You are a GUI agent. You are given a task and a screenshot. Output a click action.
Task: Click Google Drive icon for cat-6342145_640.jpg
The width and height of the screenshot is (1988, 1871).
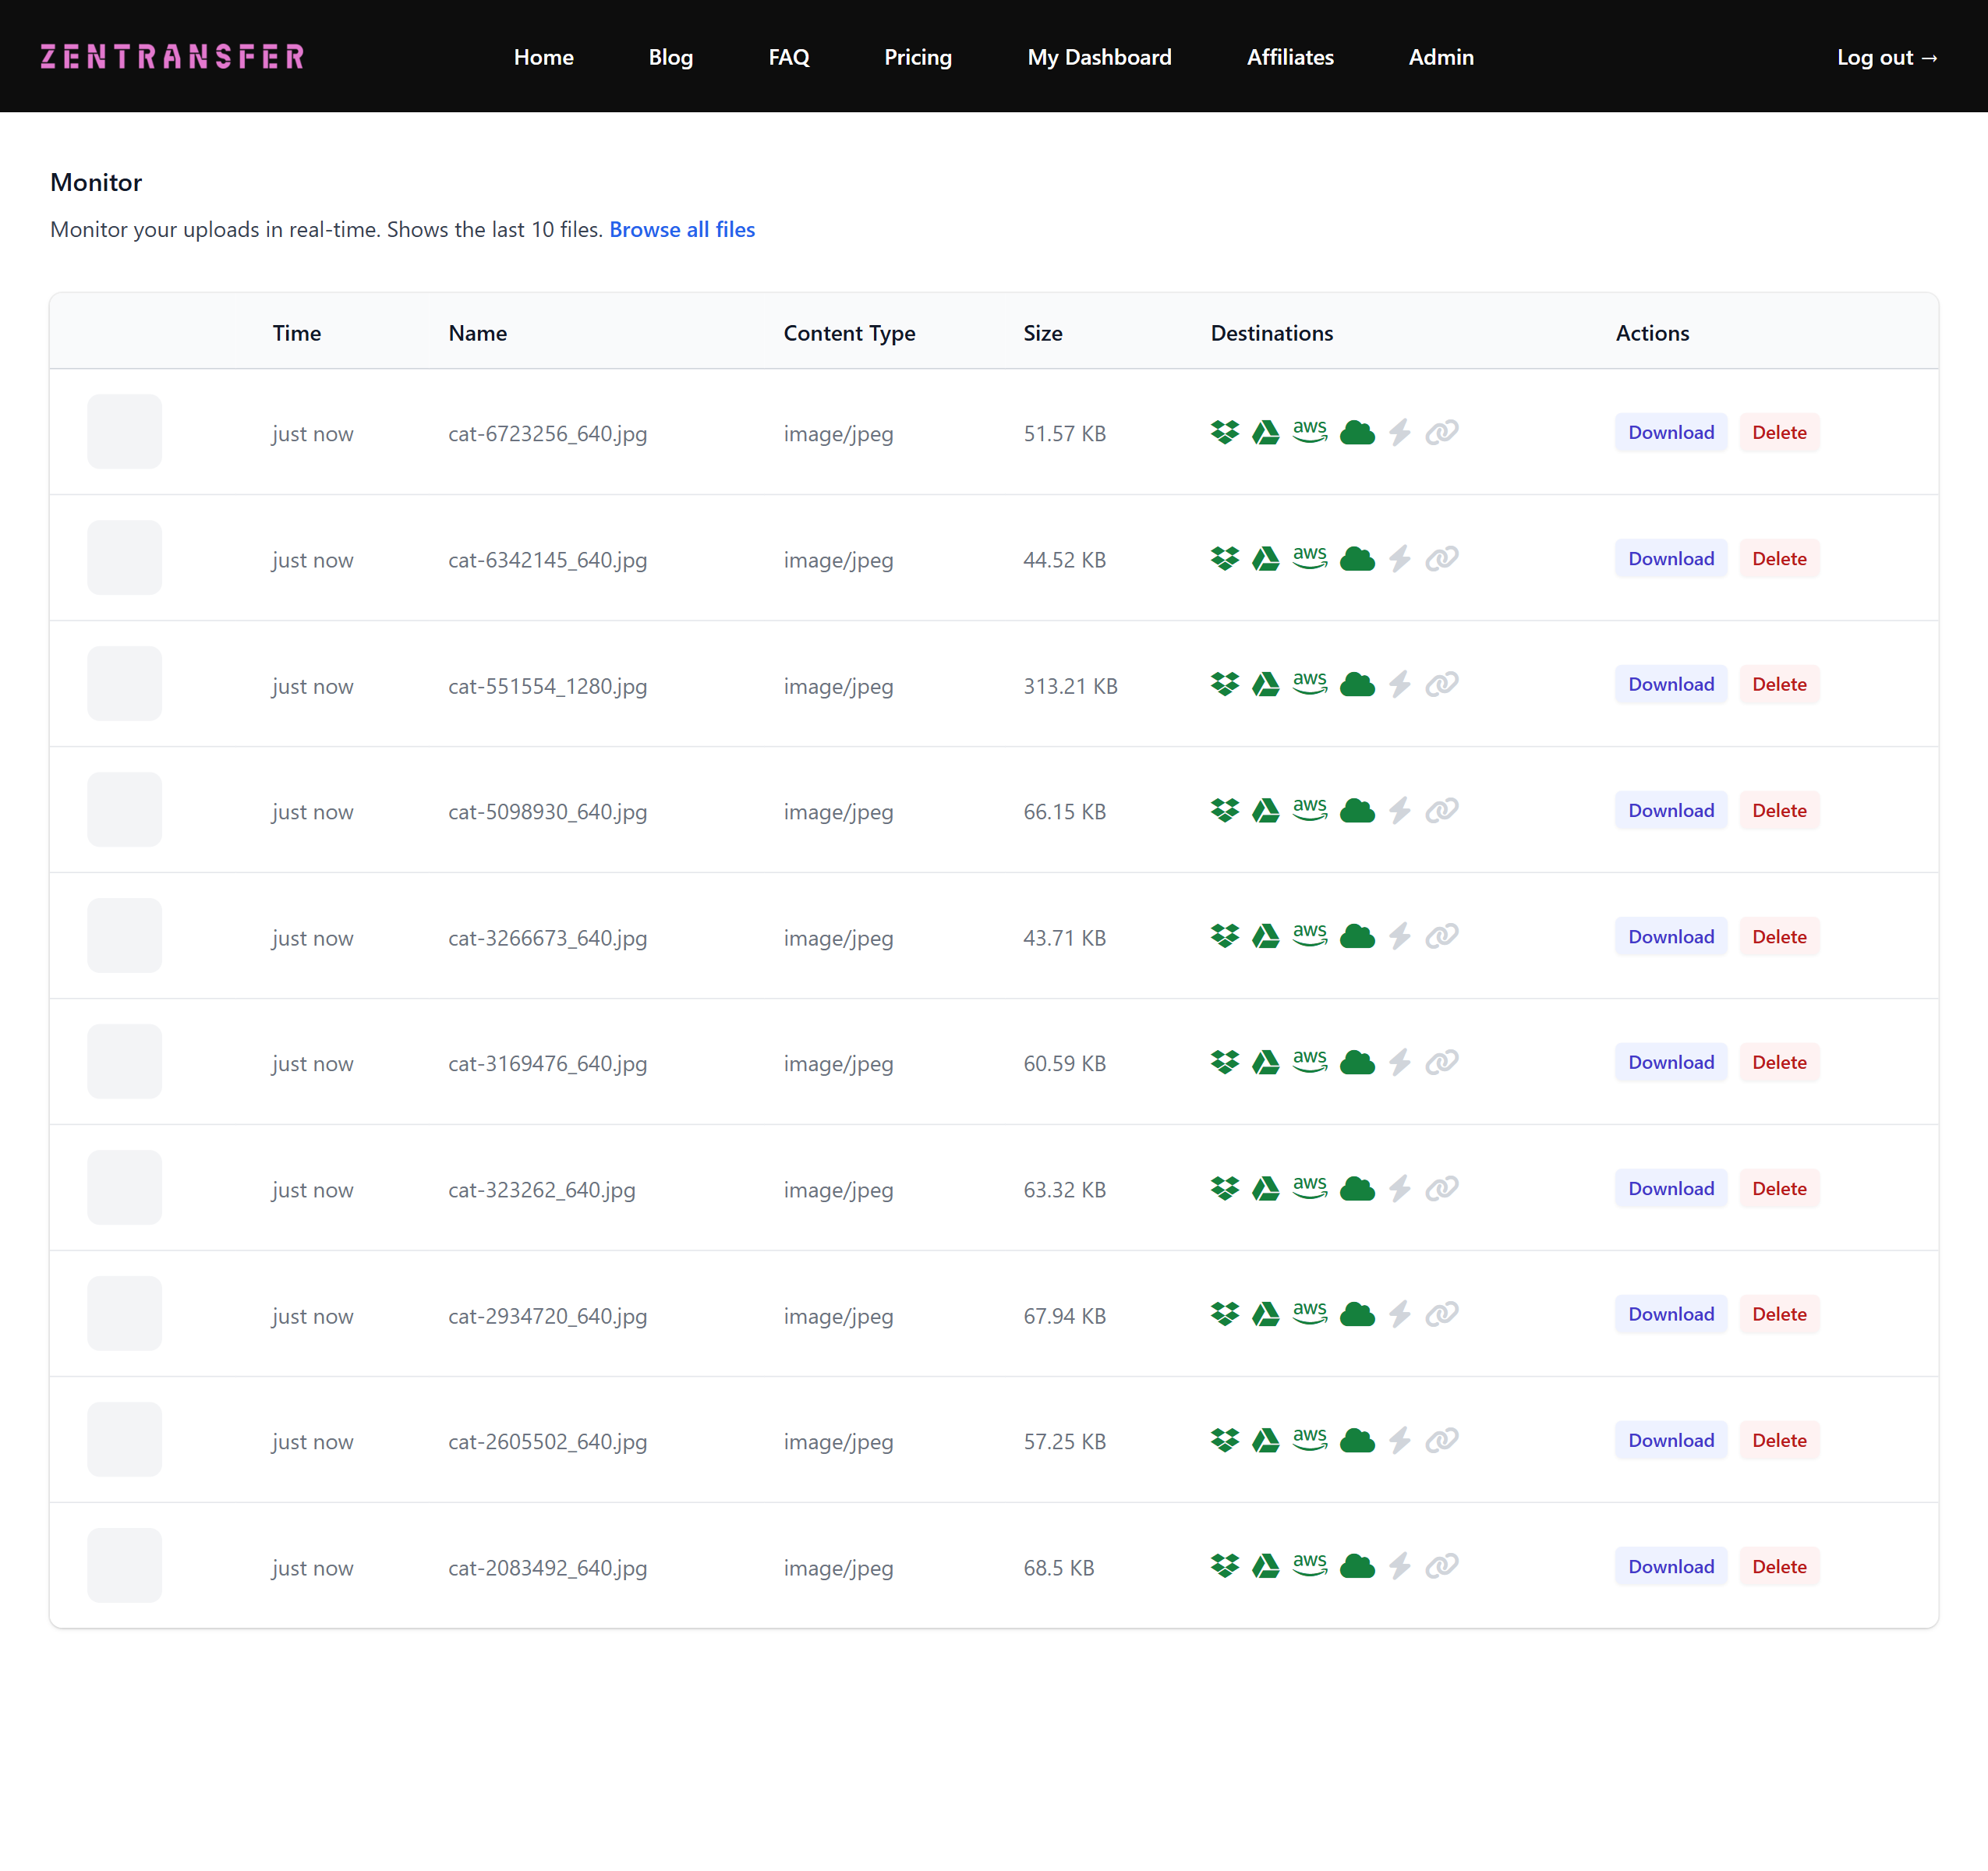(1265, 558)
